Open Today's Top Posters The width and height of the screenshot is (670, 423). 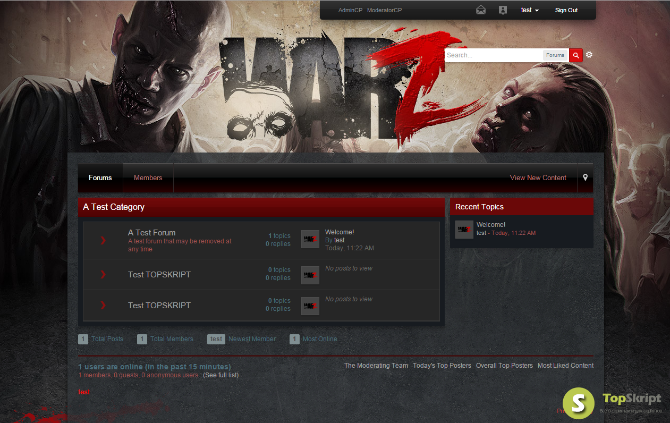442,366
